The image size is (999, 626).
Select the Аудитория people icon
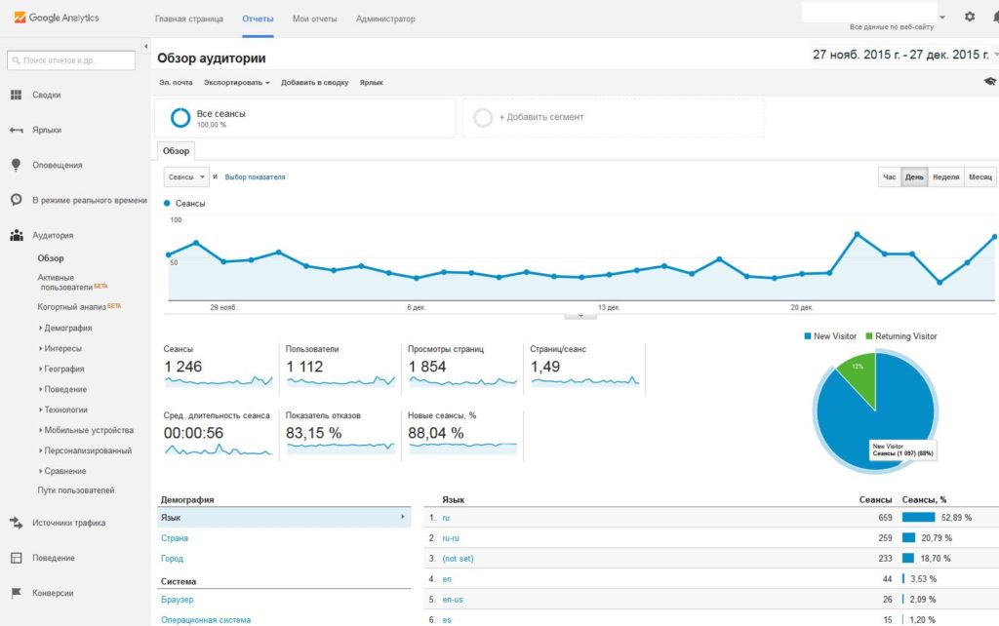click(16, 235)
